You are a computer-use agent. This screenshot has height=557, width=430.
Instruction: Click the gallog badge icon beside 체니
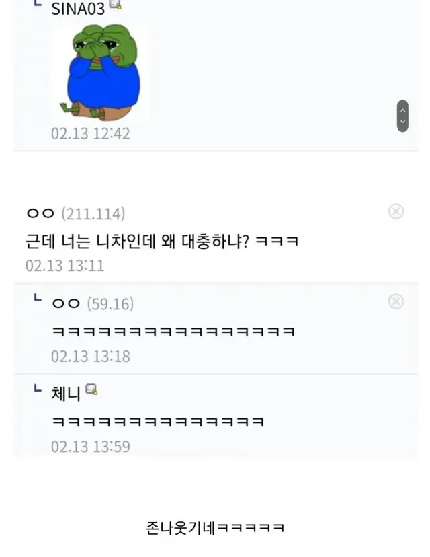click(91, 390)
